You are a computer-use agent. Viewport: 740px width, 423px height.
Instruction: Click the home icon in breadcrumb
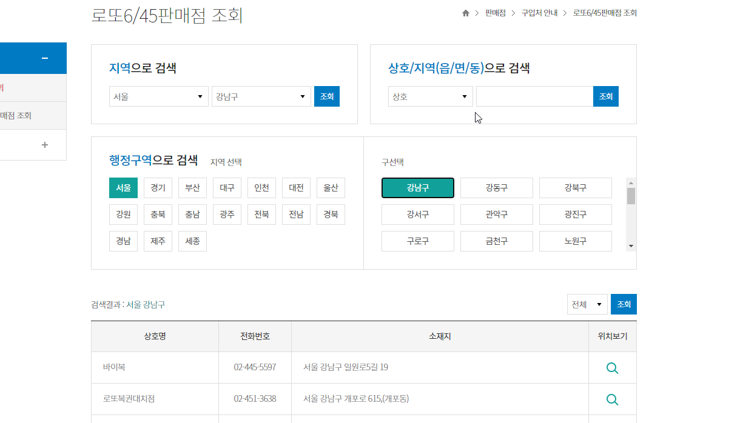(466, 13)
